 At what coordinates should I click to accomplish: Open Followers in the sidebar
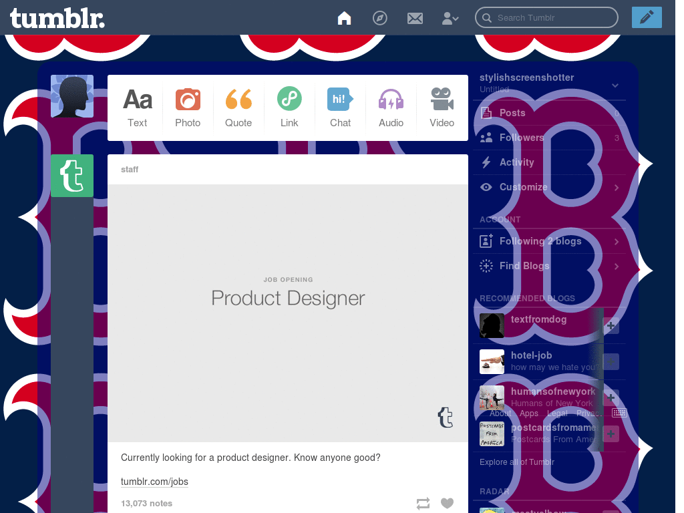(x=549, y=138)
